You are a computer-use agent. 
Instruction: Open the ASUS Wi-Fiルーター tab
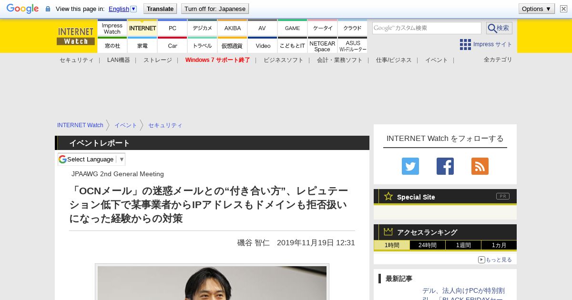point(352,45)
